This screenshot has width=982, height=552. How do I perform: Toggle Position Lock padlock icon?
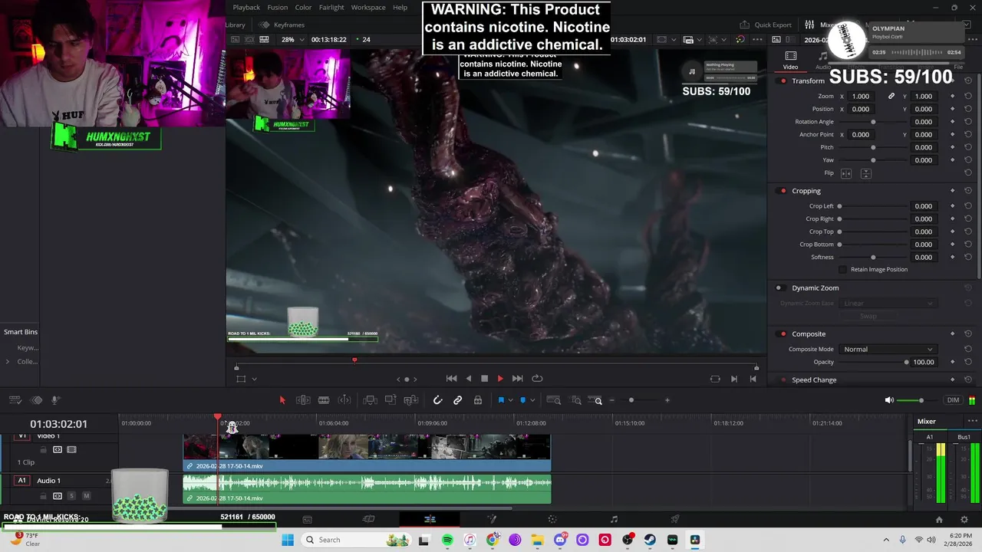tap(478, 400)
